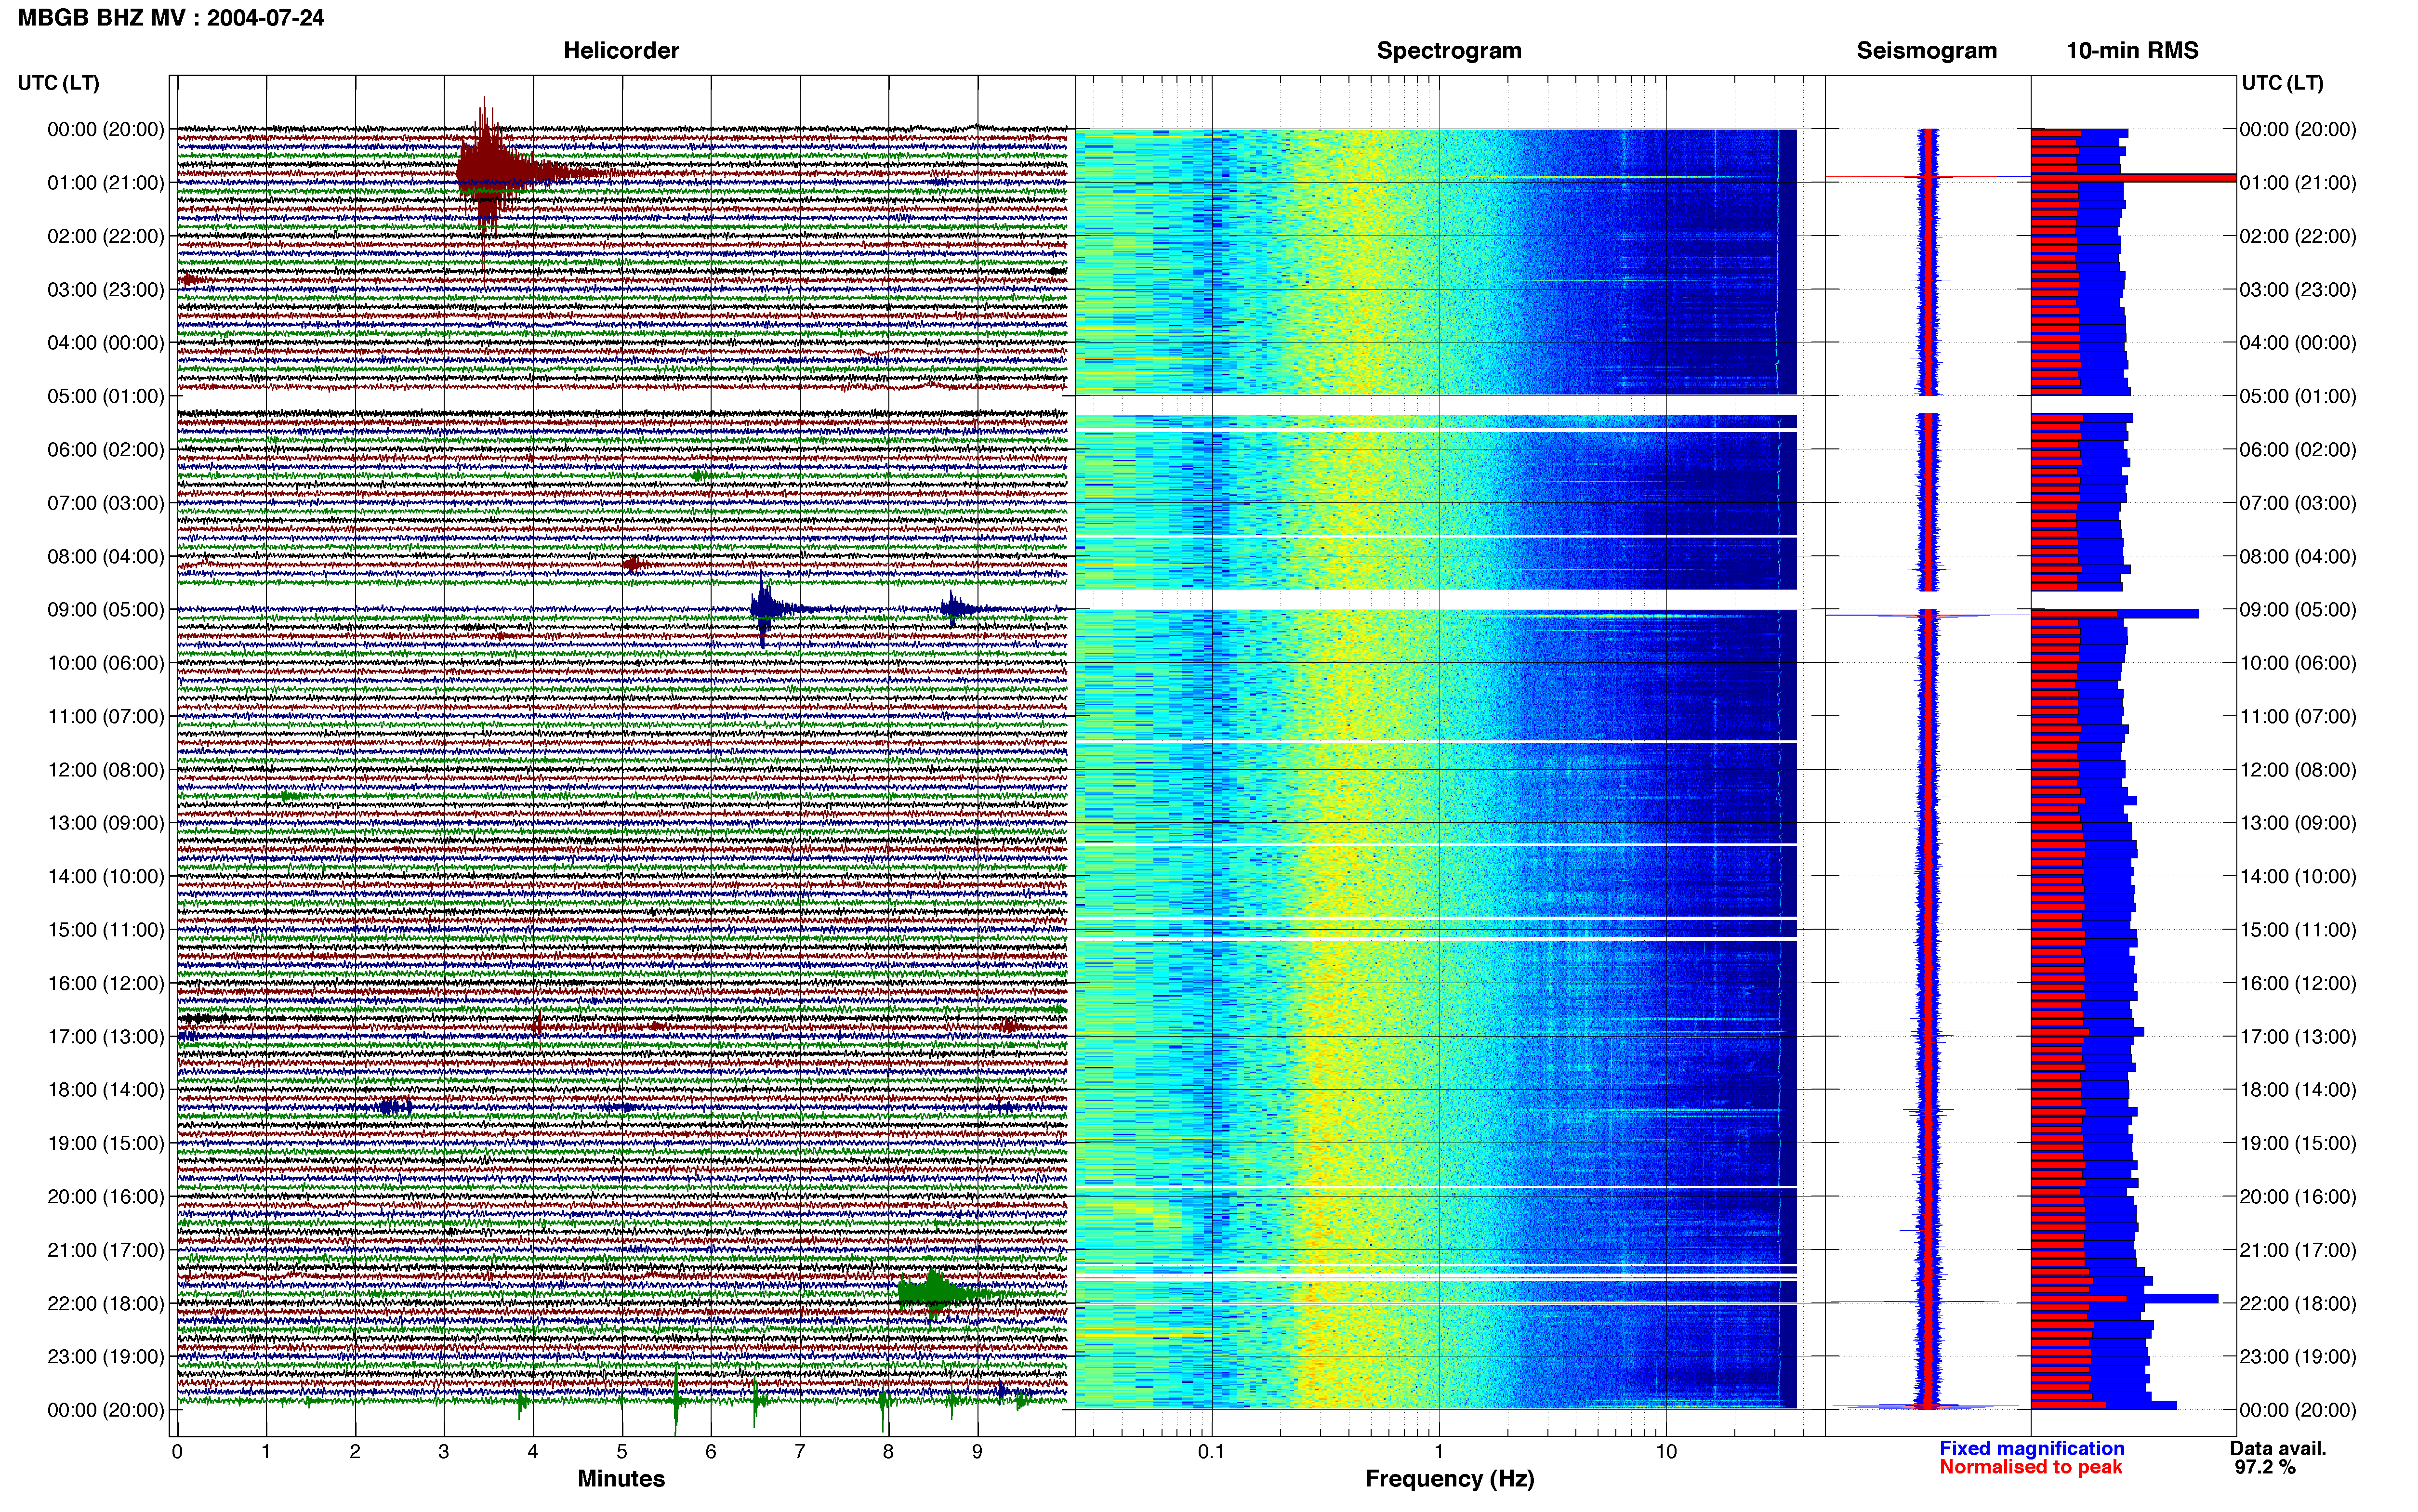
Task: Click the left '22:00 (18:00)' time label
Action: [x=105, y=1303]
